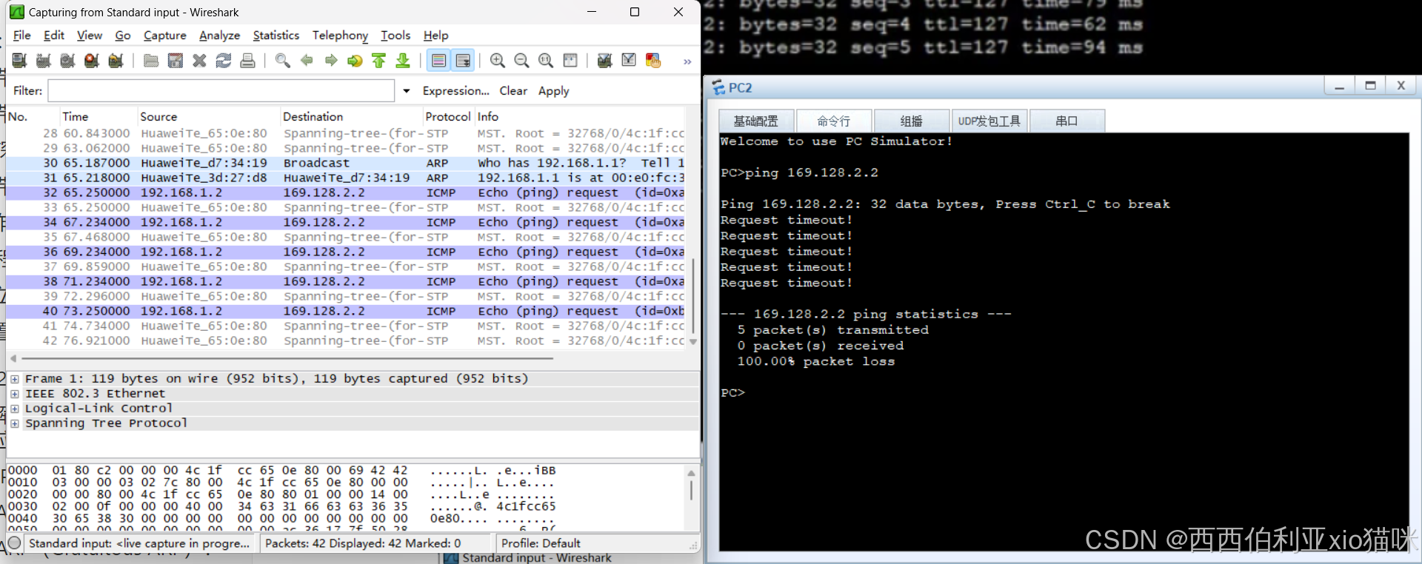Switch to 串口 tab in PC2
1422x564 pixels.
pos(1067,121)
